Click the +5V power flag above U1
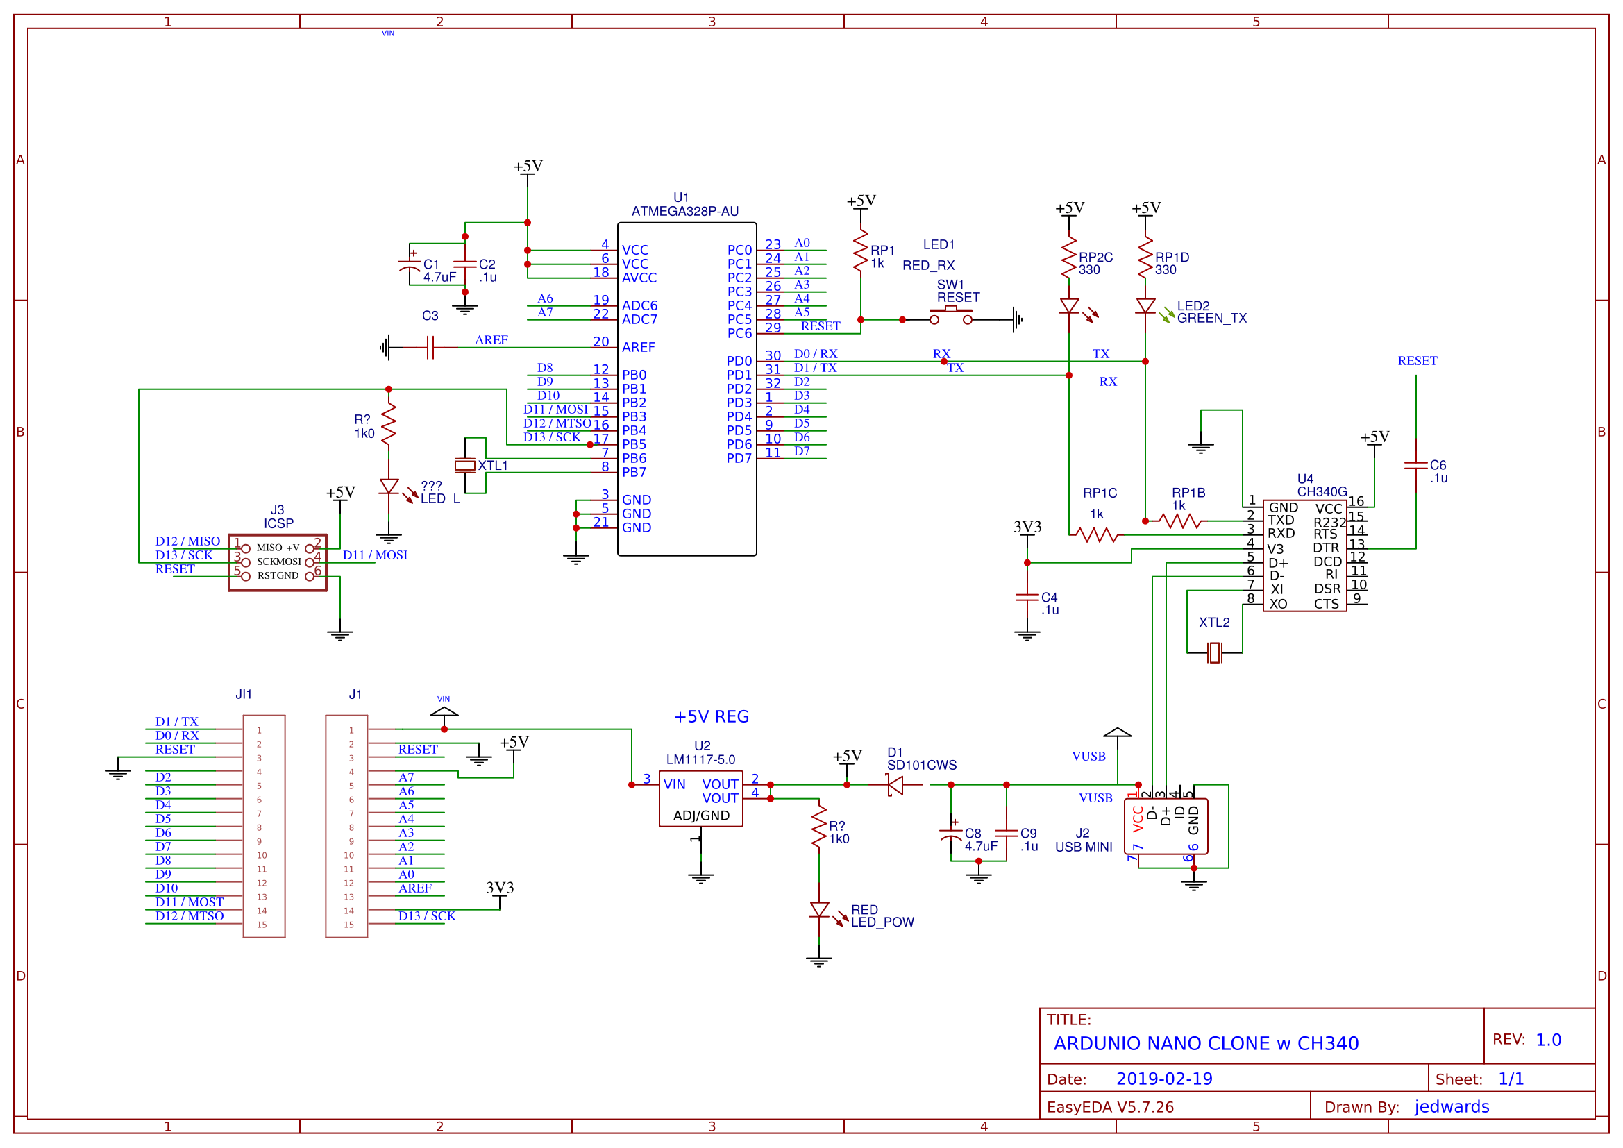This screenshot has width=1623, height=1148. coord(528,167)
